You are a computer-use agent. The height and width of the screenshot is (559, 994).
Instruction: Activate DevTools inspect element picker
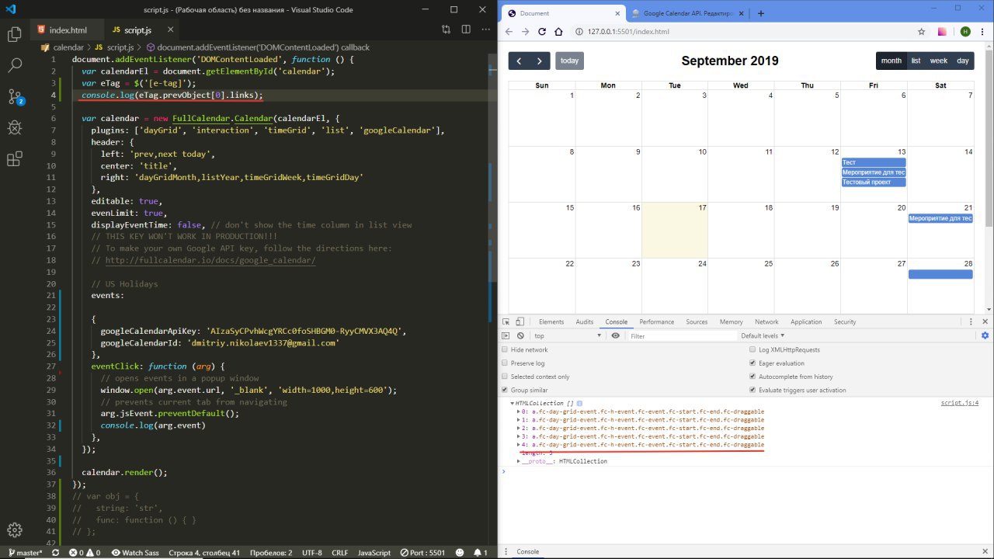pyautogui.click(x=506, y=321)
